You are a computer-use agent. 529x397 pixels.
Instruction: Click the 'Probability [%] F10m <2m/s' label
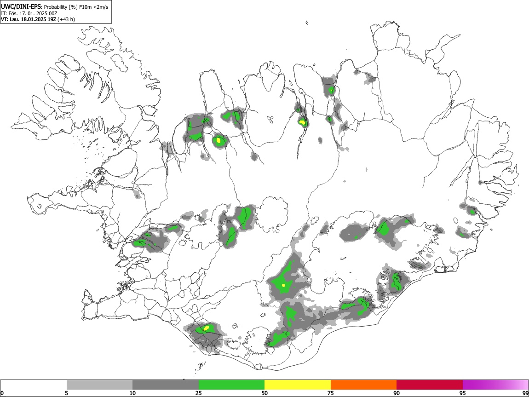tap(76, 7)
